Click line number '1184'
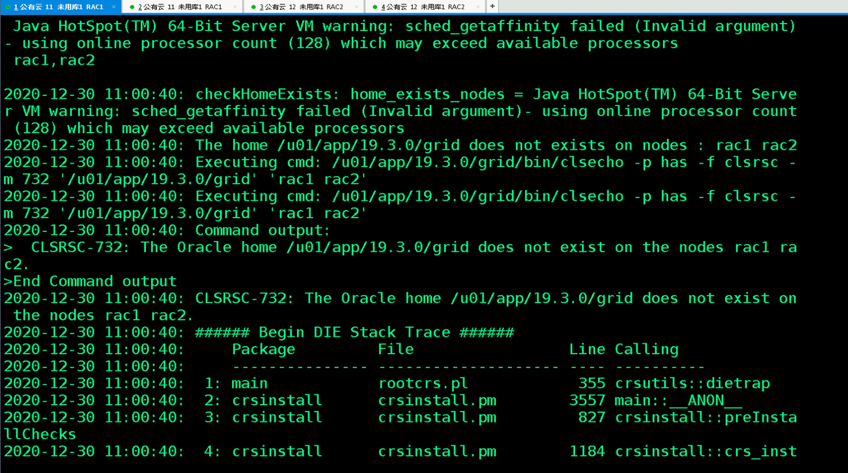Viewport: 848px width, 473px height. [587, 451]
